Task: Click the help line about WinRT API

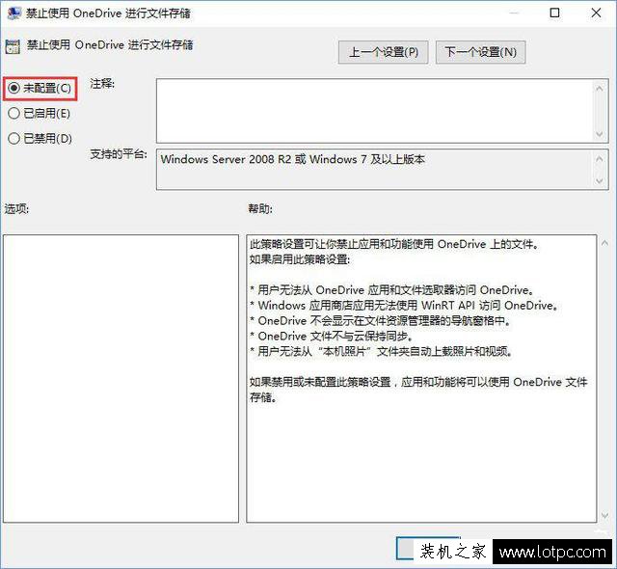Action: [404, 306]
